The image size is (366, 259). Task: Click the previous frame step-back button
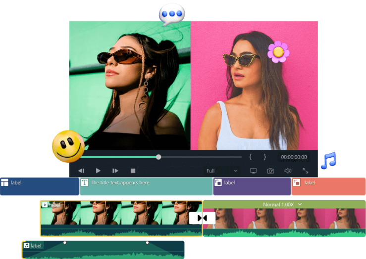[81, 171]
